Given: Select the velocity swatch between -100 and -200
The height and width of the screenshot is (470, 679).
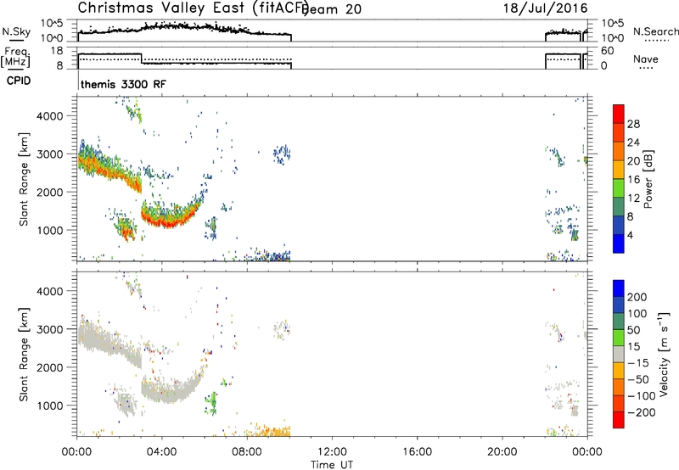Looking at the screenshot, I should (x=619, y=403).
